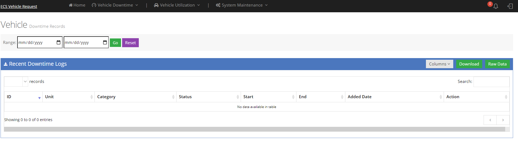Click the logout icon in top bar
518x165 pixels.
(x=510, y=6)
